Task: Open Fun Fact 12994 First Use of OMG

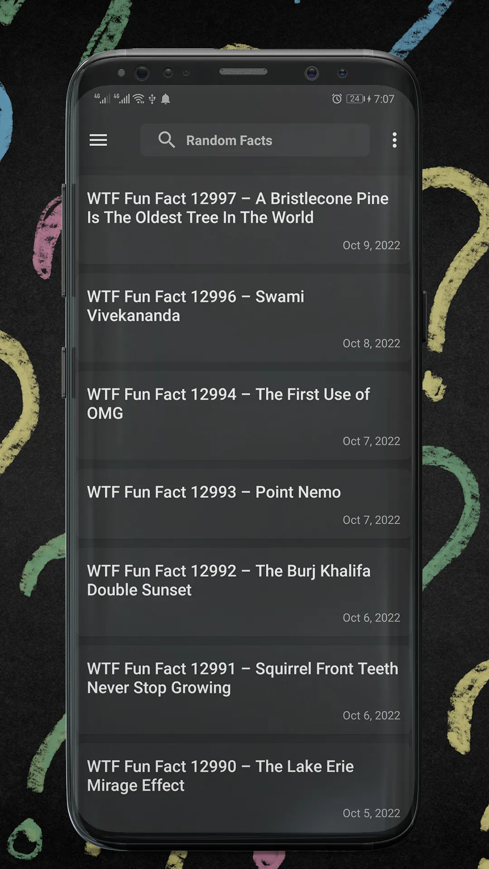Action: [244, 415]
